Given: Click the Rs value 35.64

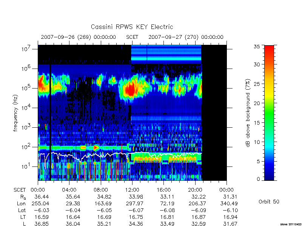Looking at the screenshot, I should [73, 197].
